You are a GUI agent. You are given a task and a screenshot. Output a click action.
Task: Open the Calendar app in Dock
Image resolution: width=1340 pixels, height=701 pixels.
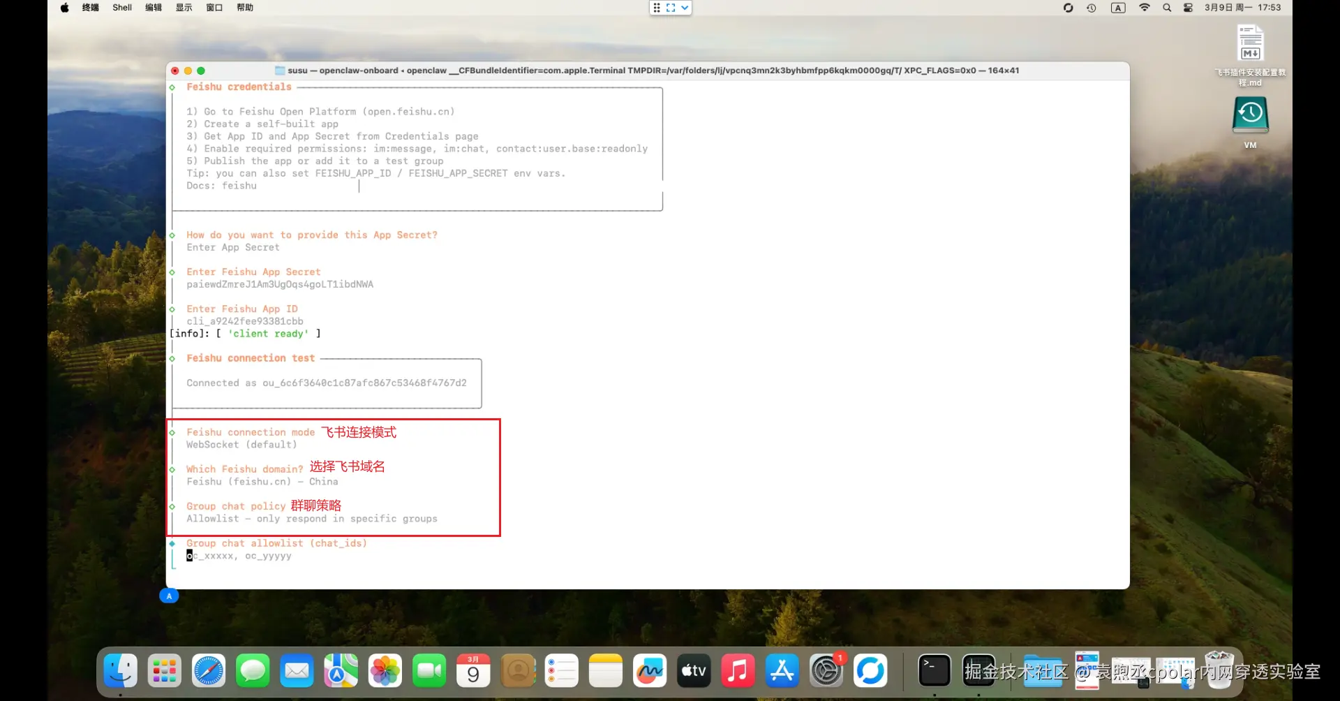tap(473, 671)
